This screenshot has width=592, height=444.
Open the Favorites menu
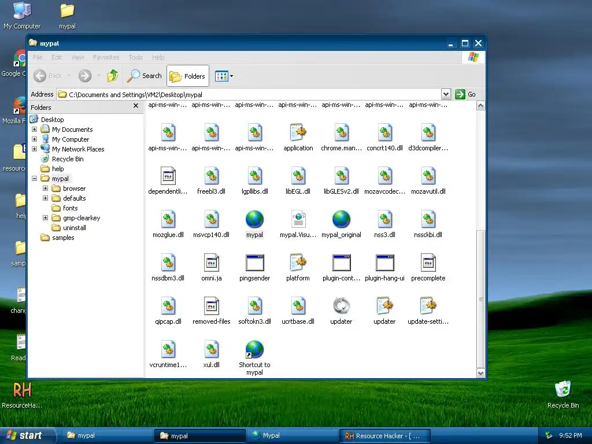point(106,57)
